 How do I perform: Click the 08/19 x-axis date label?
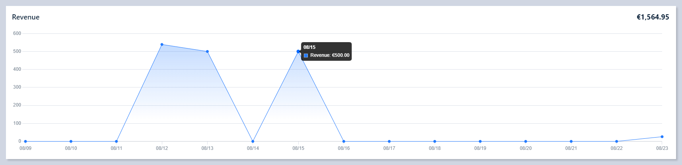480,148
